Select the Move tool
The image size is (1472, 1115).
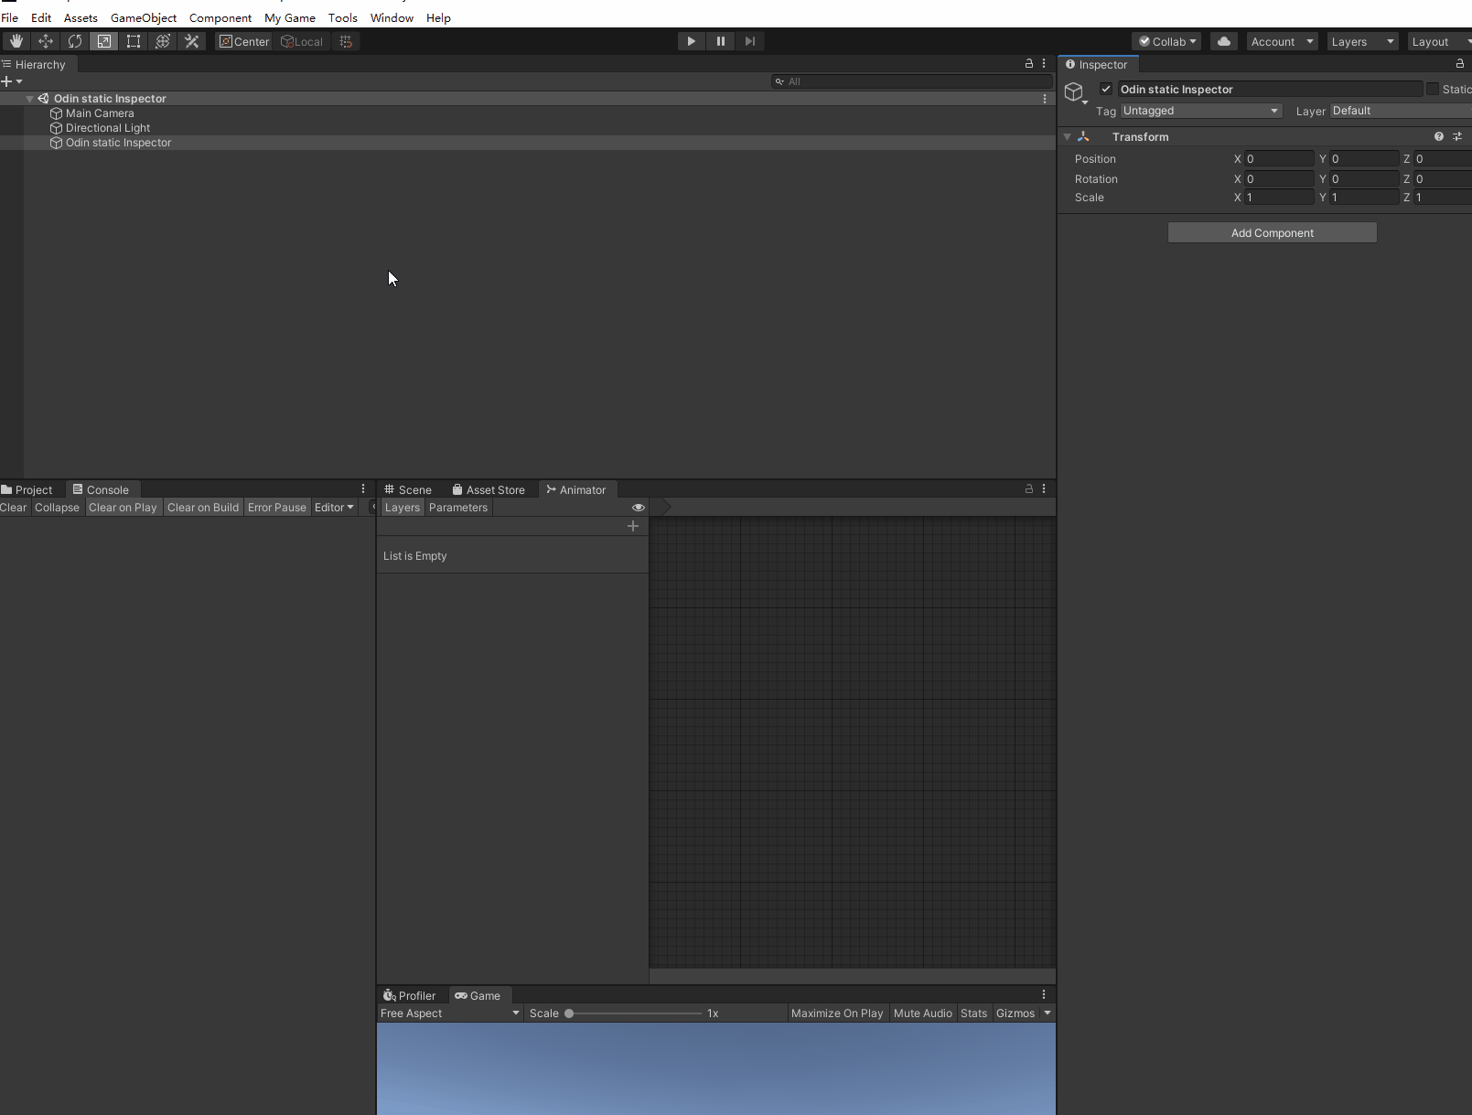coord(46,41)
